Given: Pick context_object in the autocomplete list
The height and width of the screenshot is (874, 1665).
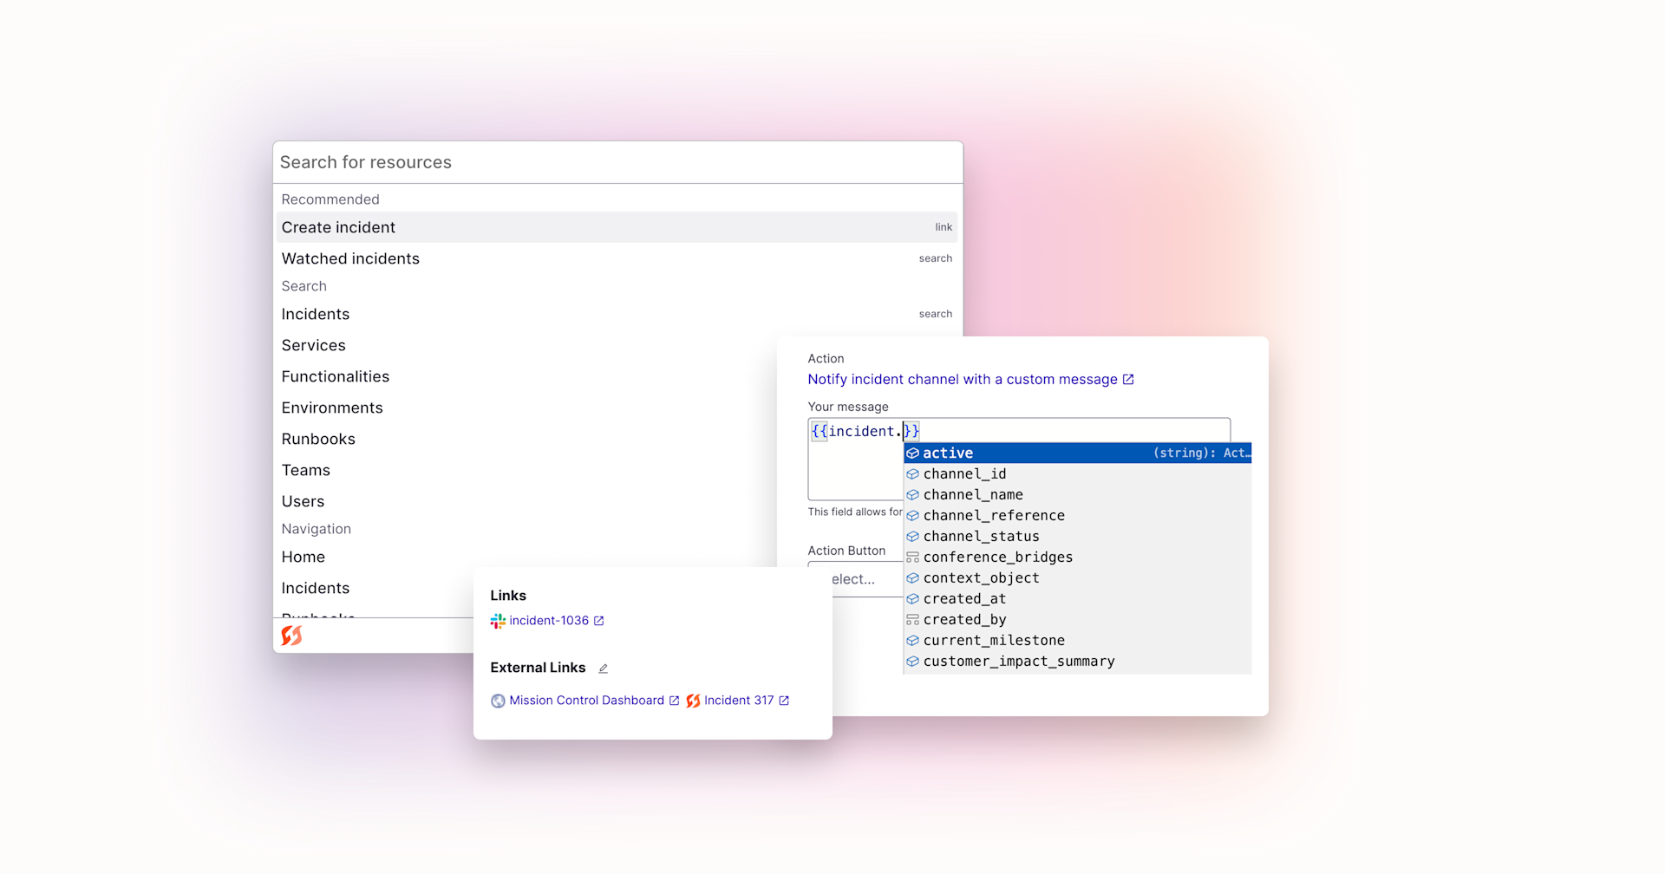Looking at the screenshot, I should [1077, 577].
